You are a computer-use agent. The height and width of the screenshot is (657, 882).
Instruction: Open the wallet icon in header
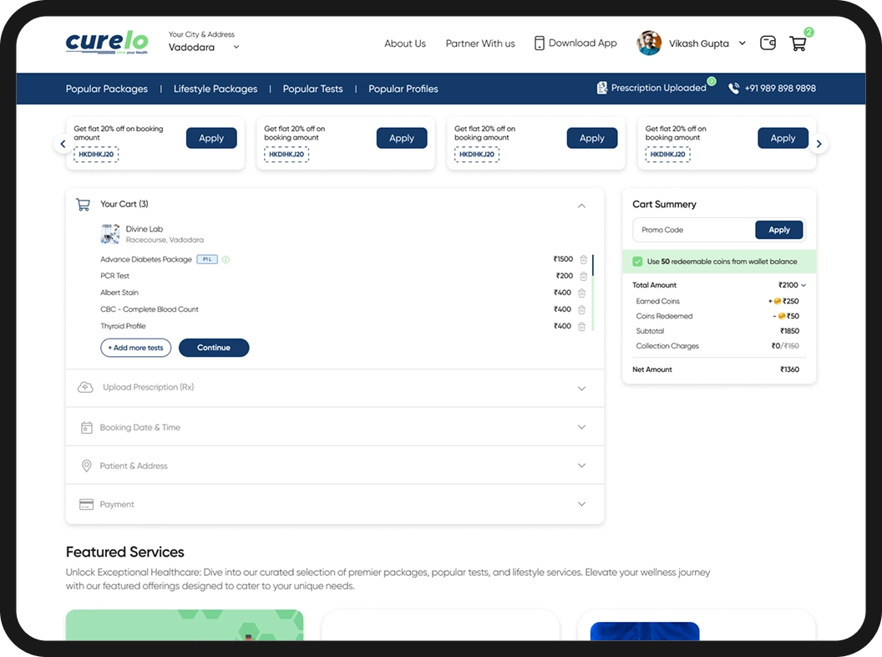pyautogui.click(x=768, y=43)
